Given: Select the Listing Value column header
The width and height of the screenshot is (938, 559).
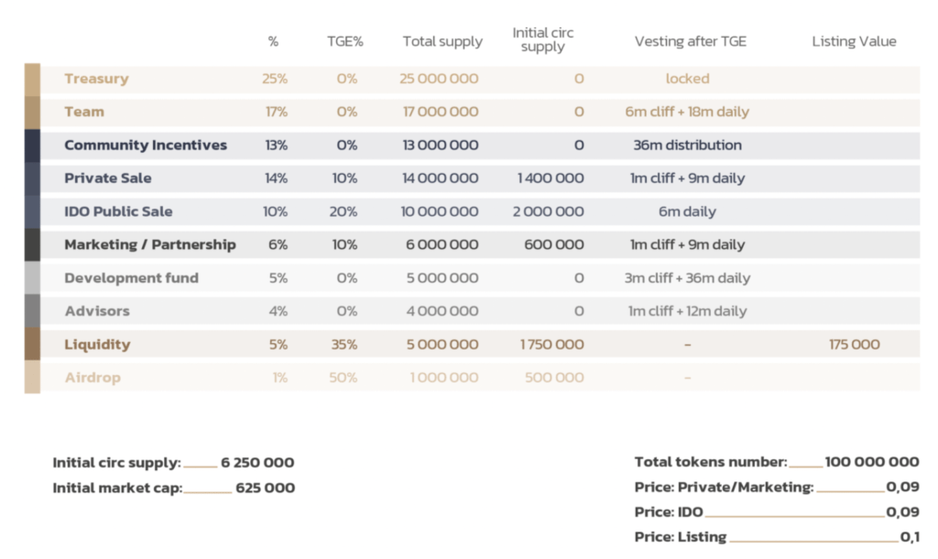Looking at the screenshot, I should pyautogui.click(x=854, y=42).
